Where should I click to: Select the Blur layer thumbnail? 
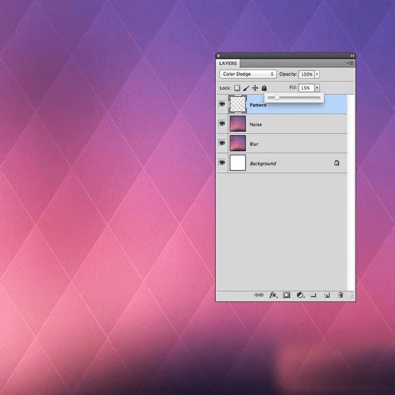[x=238, y=143]
